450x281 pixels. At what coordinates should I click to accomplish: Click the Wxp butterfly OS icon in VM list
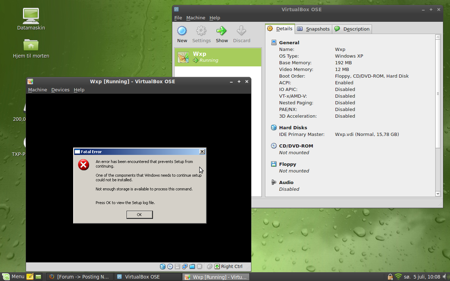click(x=183, y=57)
